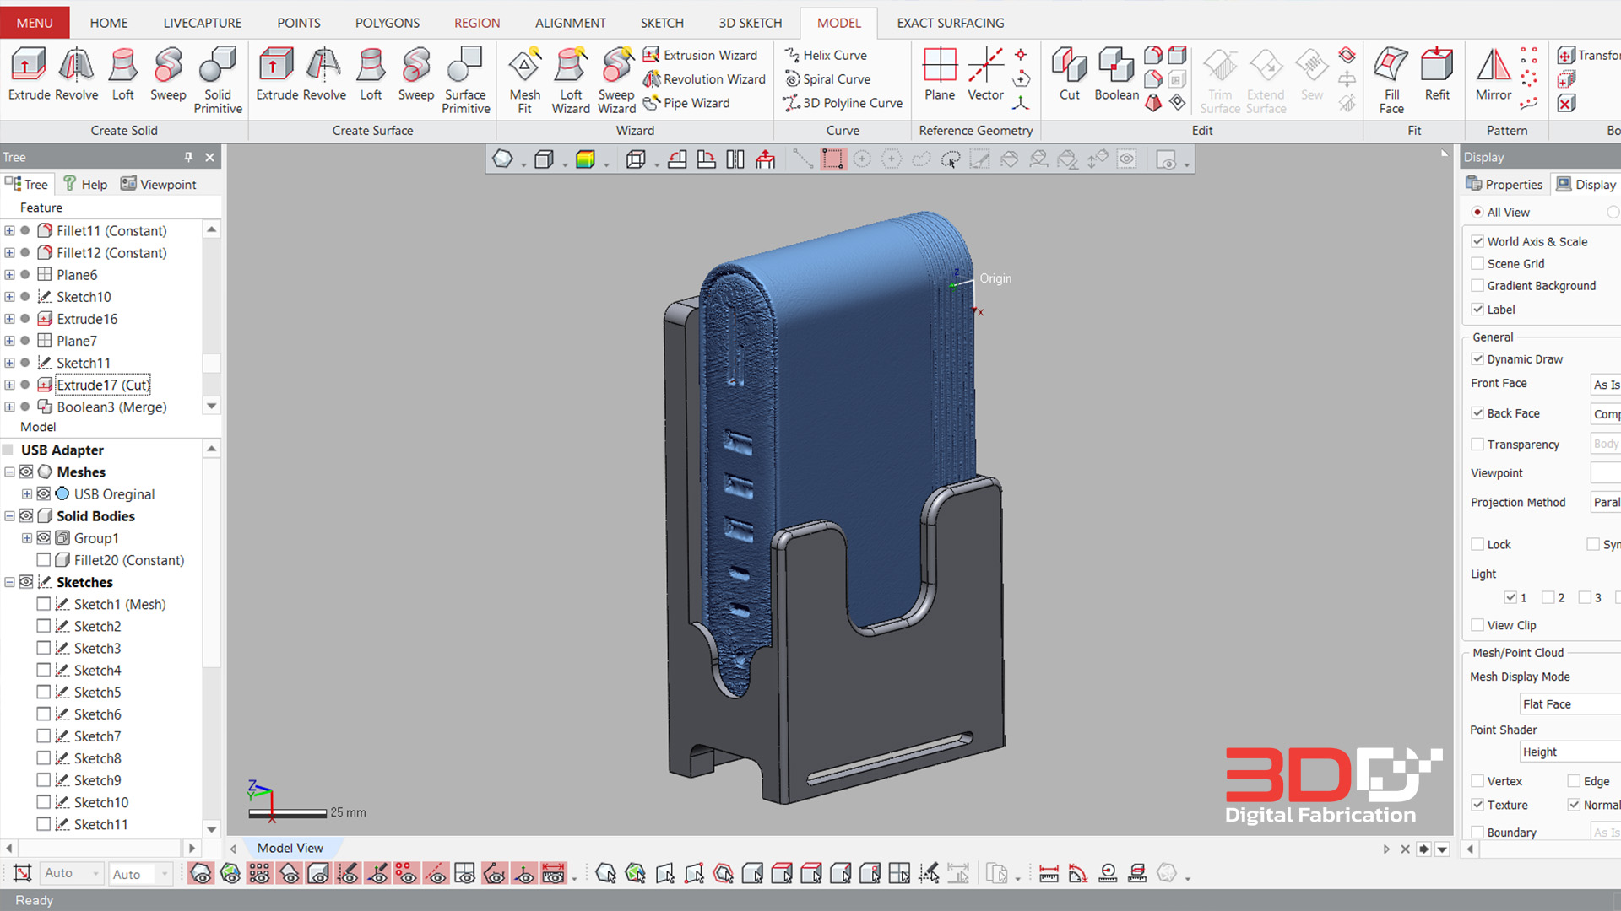Add a reference Vector
1621x911 pixels.
985,74
